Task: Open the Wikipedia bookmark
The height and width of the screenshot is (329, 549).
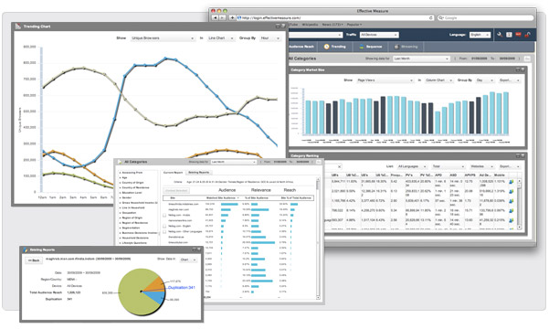Action: click(310, 25)
